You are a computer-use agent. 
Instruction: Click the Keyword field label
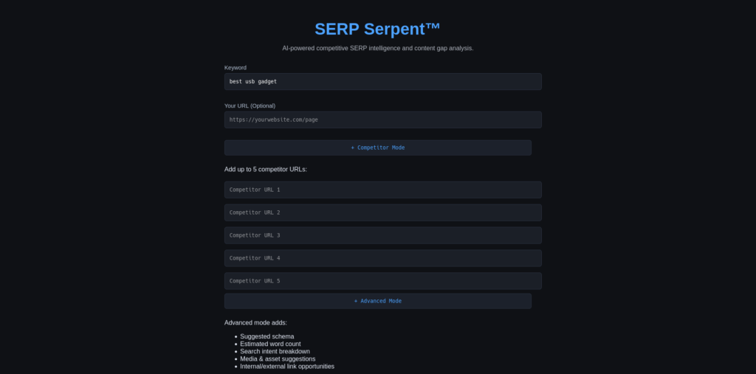point(236,68)
